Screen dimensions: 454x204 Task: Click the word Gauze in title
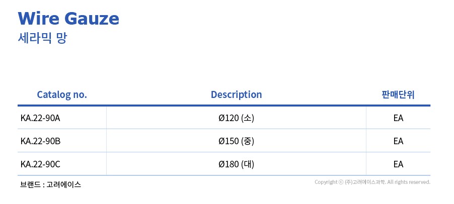92,19
